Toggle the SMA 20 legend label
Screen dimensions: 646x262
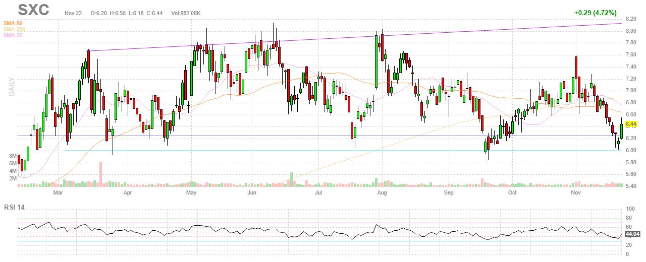13,35
